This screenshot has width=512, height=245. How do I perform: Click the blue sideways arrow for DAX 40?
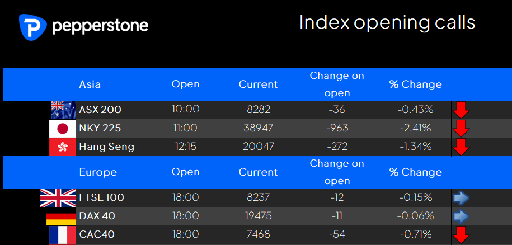(x=461, y=216)
